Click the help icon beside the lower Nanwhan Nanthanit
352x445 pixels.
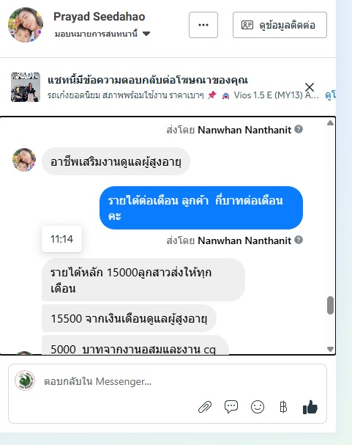click(299, 240)
